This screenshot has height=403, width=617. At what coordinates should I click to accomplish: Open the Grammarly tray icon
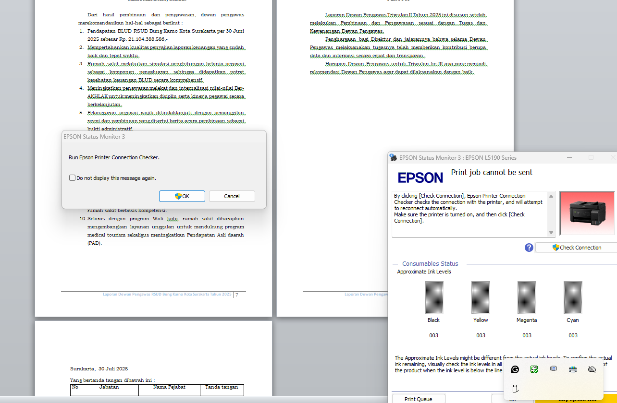[x=515, y=369]
